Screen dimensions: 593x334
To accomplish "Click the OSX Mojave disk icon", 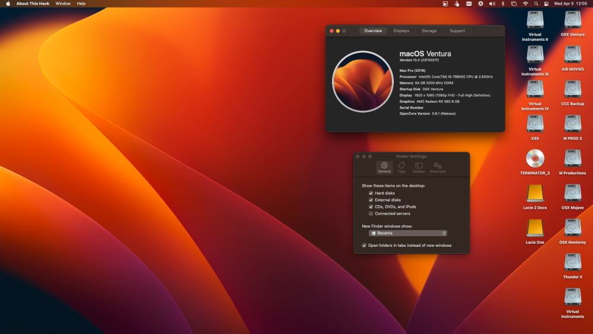I will pyautogui.click(x=573, y=193).
